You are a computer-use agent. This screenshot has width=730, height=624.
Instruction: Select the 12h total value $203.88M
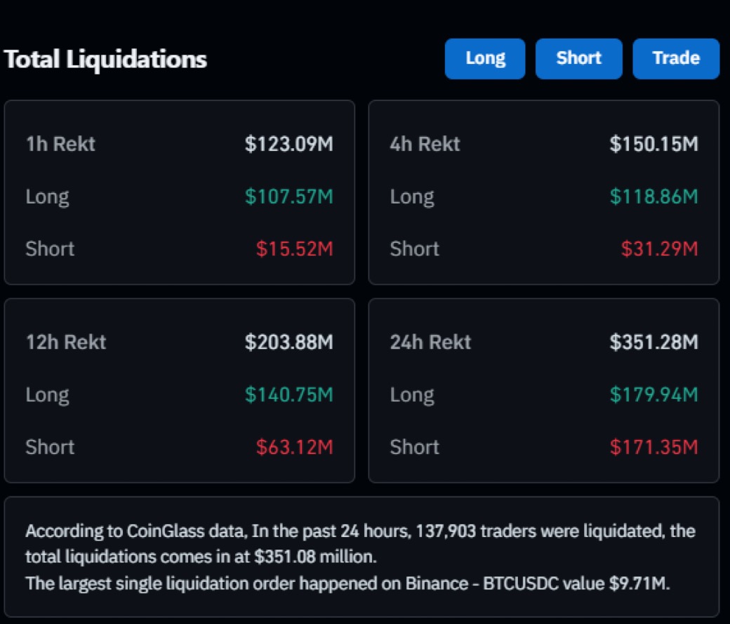pos(289,343)
